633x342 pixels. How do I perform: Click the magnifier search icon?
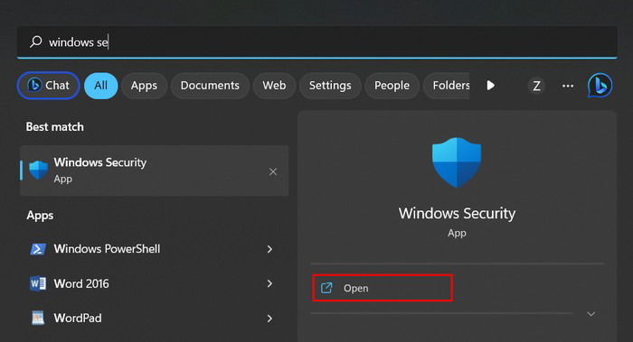tap(35, 42)
